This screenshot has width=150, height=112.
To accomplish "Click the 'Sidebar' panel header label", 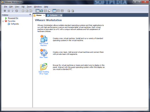I will 5,15.
